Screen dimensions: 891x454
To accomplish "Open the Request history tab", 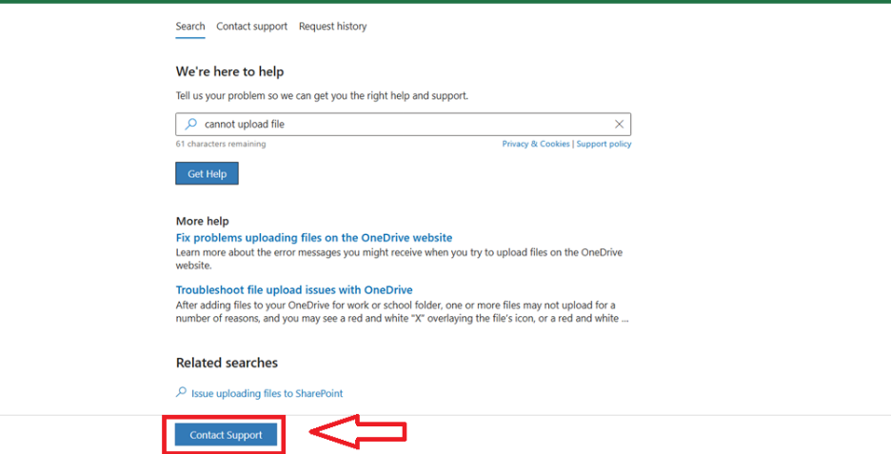I will pos(333,26).
